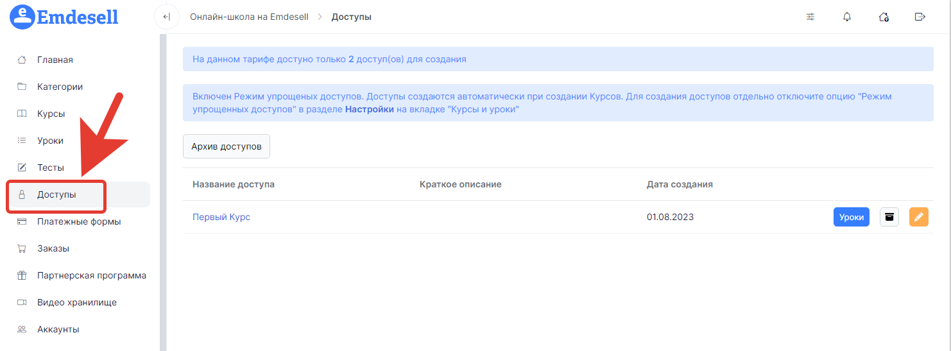Click the Режим упрощеных доступов notice
Viewport: 951px width, 351px height.
(558, 103)
